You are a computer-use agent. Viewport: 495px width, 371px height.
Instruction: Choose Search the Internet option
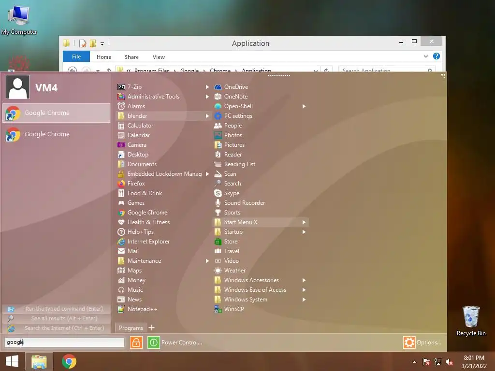[x=56, y=328]
